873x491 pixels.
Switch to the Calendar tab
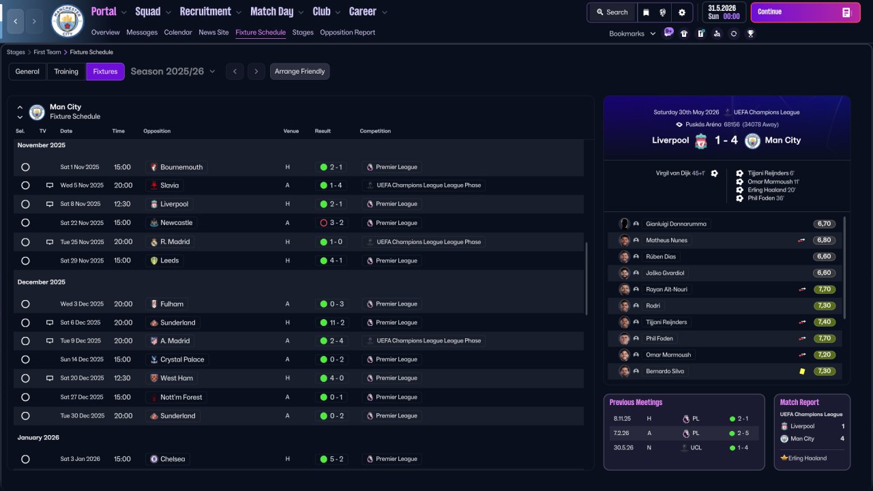(178, 33)
